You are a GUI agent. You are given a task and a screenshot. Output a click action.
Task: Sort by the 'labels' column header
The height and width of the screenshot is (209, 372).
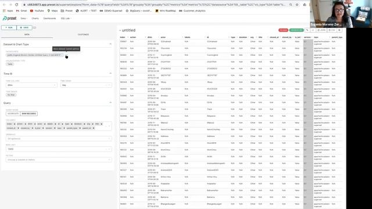click(187, 37)
